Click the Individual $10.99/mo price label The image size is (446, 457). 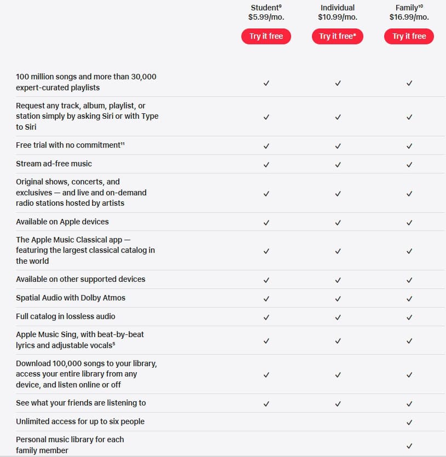click(338, 16)
